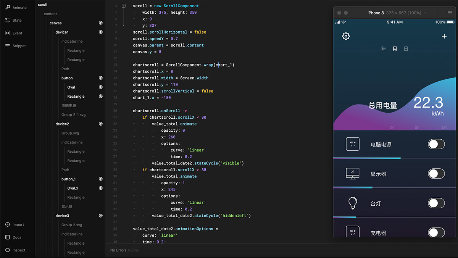Select the device2 layer

point(62,124)
